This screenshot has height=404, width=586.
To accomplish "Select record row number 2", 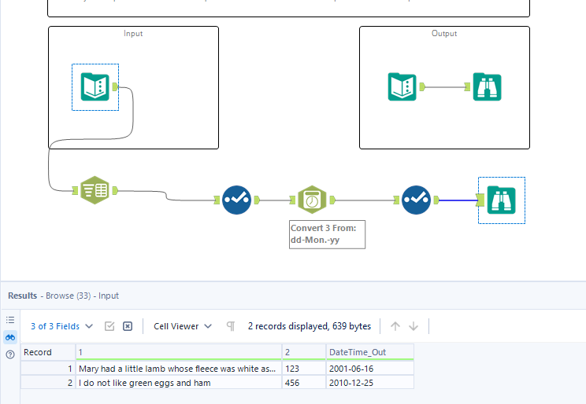I will click(x=48, y=383).
